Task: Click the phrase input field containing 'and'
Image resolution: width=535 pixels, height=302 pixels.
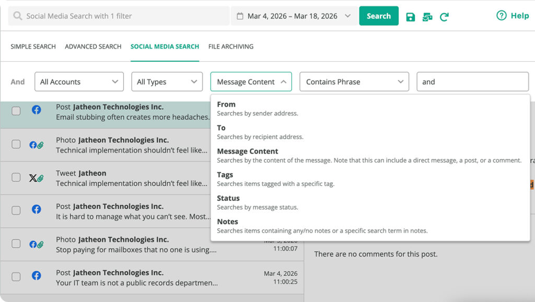Action: [x=472, y=82]
